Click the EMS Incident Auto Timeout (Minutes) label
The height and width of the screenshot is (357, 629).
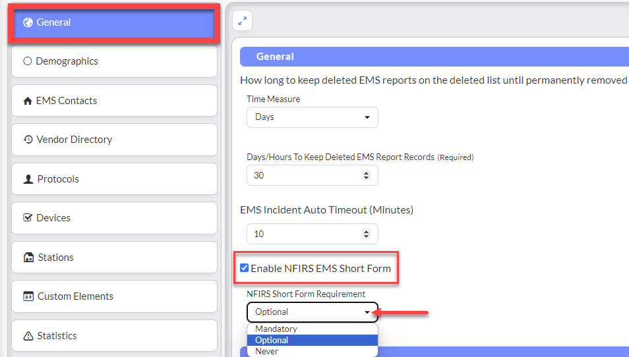pos(326,210)
